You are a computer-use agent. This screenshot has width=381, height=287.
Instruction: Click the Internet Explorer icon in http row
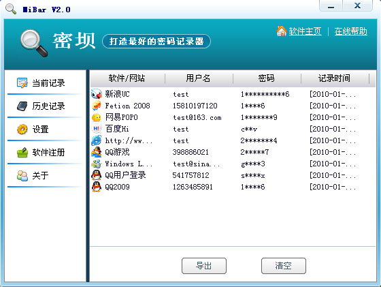pyautogui.click(x=97, y=140)
